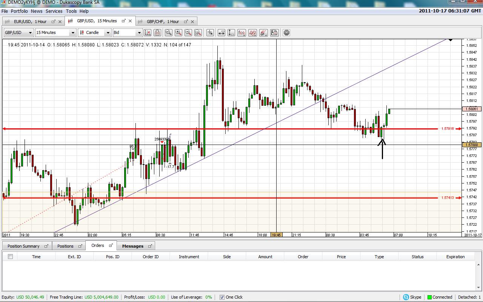
Task: Click the horizontal price-line drawing icon
Action: tap(222, 32)
